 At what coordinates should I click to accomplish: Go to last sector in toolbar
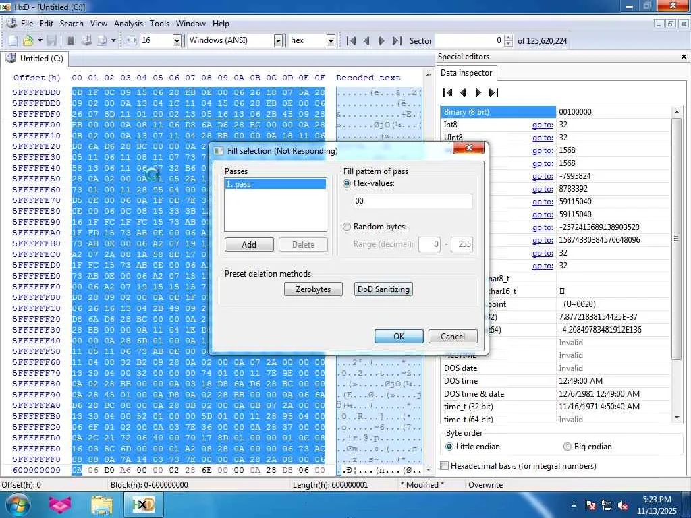coord(397,41)
